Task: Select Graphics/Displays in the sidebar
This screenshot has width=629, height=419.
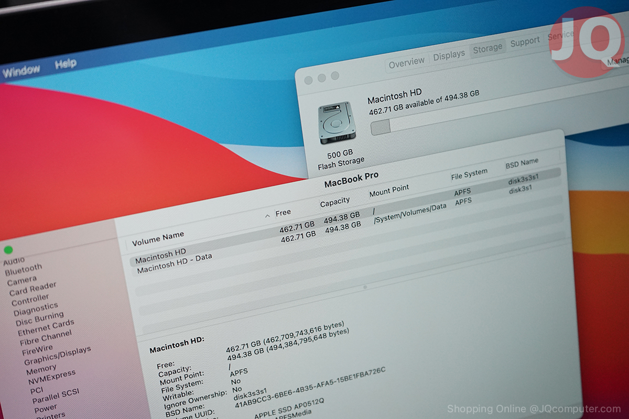Action: 57,355
